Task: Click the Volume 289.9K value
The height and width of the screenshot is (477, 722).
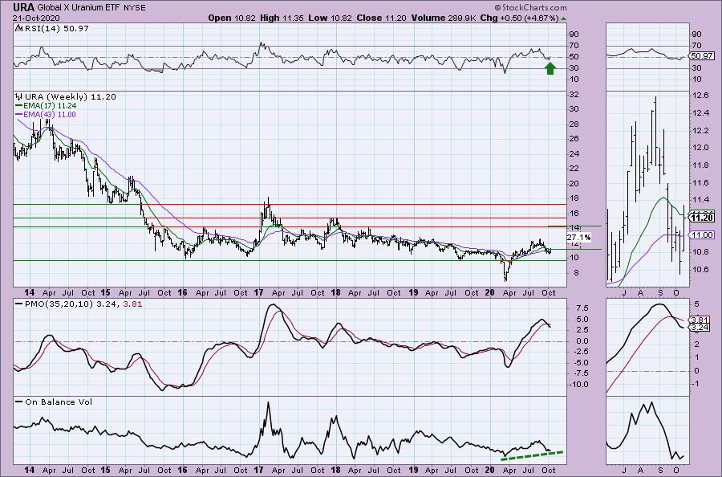Action: (443, 18)
